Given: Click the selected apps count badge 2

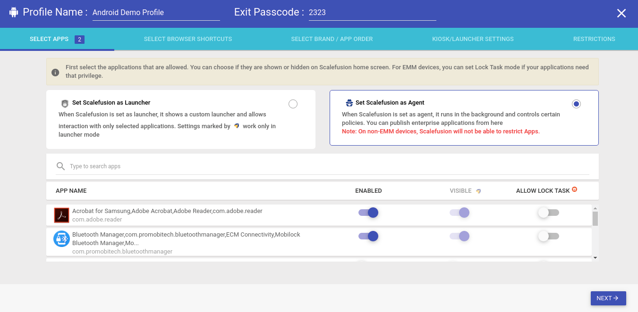Looking at the screenshot, I should (x=79, y=40).
